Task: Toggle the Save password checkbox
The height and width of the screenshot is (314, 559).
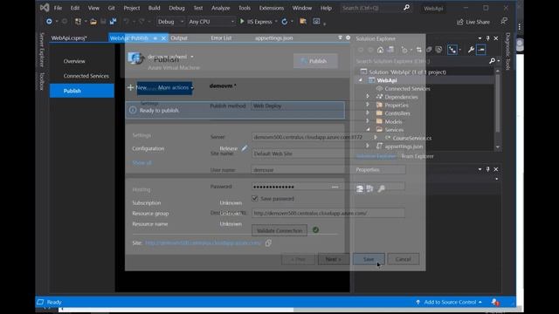Action: click(x=255, y=198)
